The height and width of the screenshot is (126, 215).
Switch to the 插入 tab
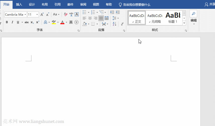point(19,5)
